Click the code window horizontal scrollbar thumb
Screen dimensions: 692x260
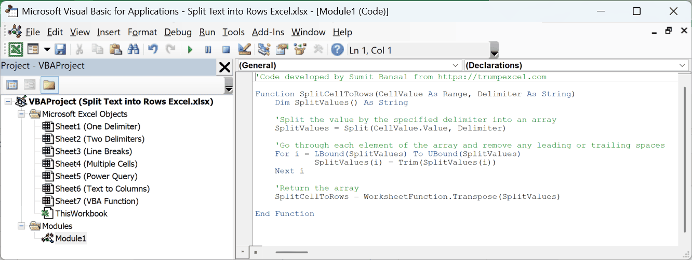tap(292, 252)
